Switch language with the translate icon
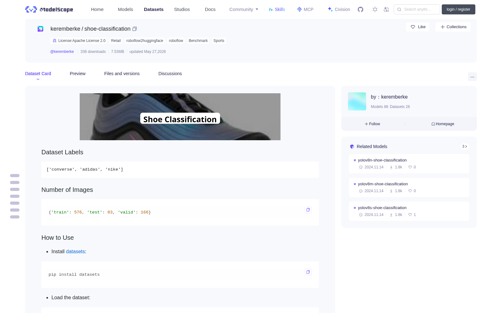The image size is (502, 313). (387, 9)
